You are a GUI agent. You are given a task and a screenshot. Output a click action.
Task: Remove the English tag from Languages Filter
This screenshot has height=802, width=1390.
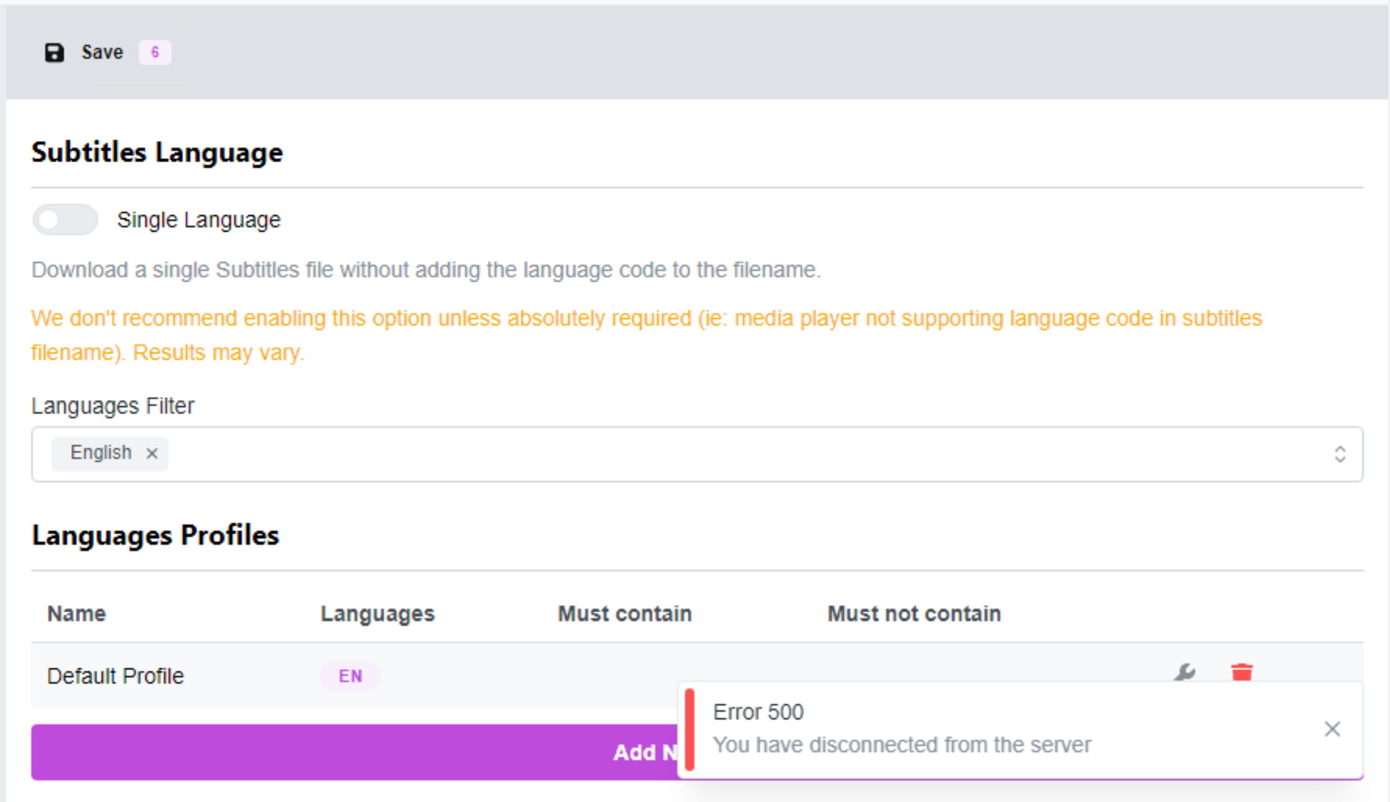[152, 454]
